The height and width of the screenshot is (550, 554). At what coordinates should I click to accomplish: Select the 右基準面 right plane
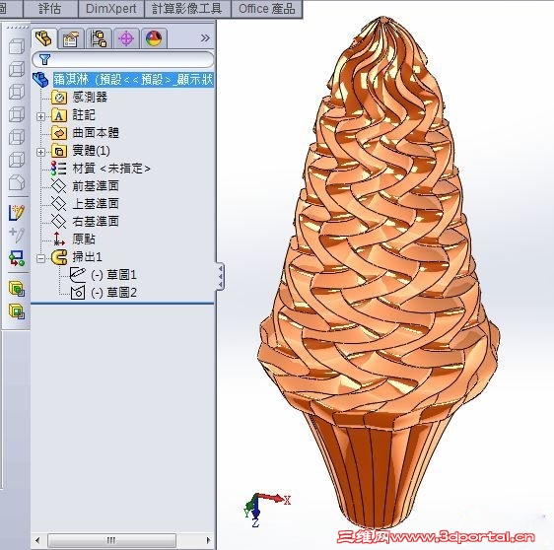point(96,222)
